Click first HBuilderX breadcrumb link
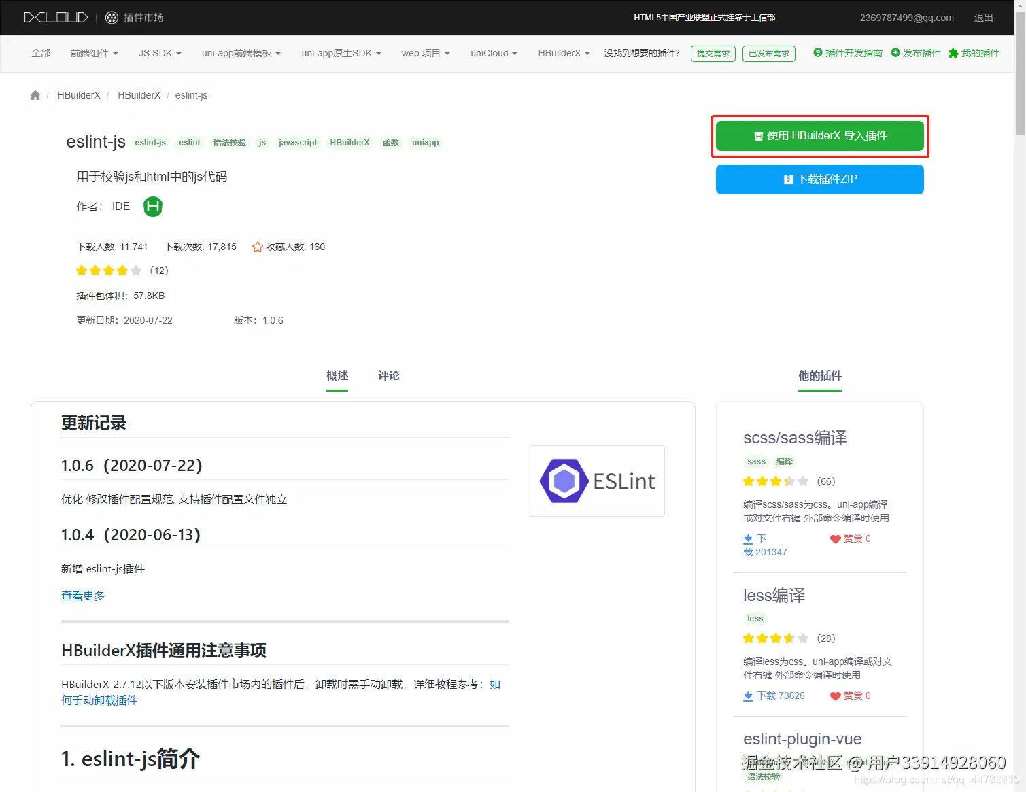 pyautogui.click(x=79, y=95)
